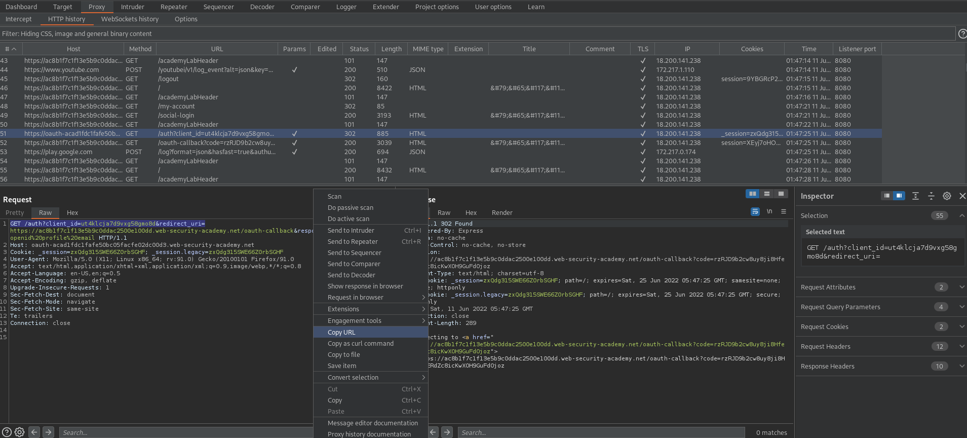Sort history by MIME type column

click(x=428, y=49)
